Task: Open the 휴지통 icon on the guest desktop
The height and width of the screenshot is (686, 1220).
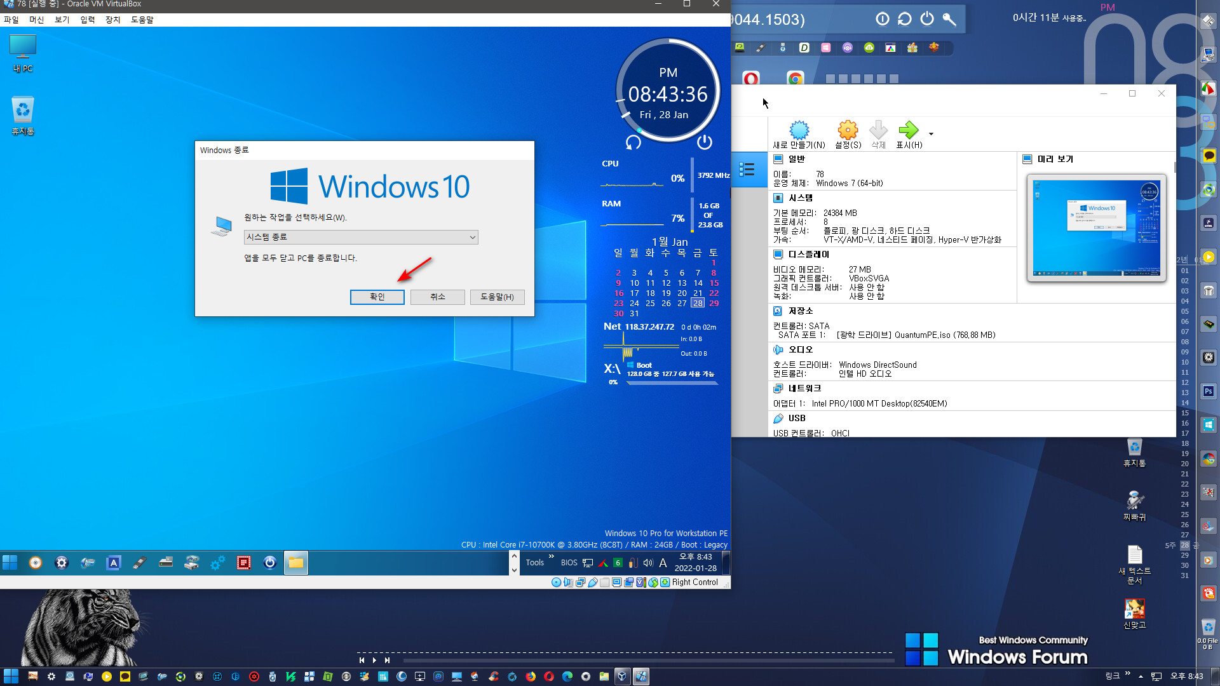Action: click(23, 116)
